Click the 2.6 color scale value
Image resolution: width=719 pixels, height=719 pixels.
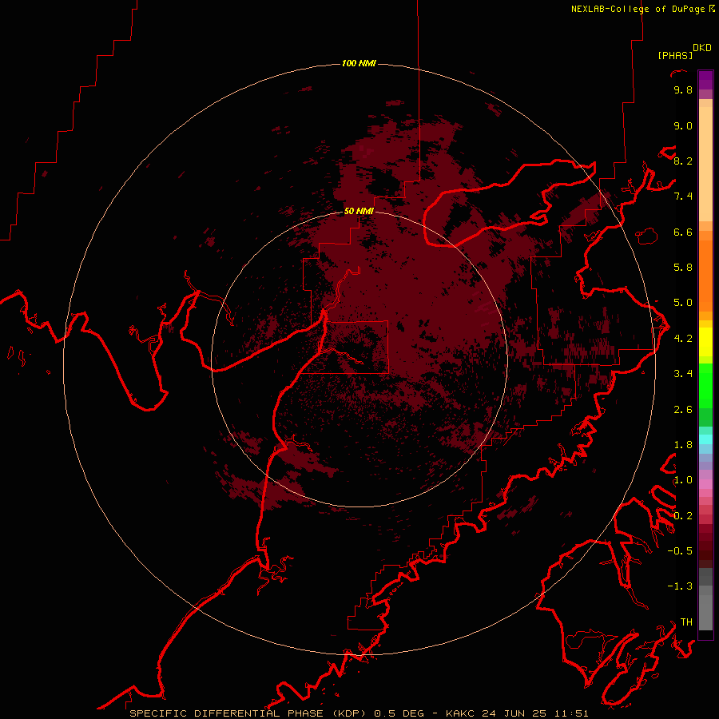683,410
